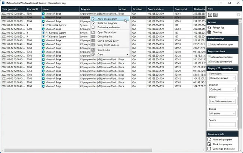Viewport: 243px width, 153px height.
Task: Click the side panel vertical scrollbar
Action: point(240,76)
